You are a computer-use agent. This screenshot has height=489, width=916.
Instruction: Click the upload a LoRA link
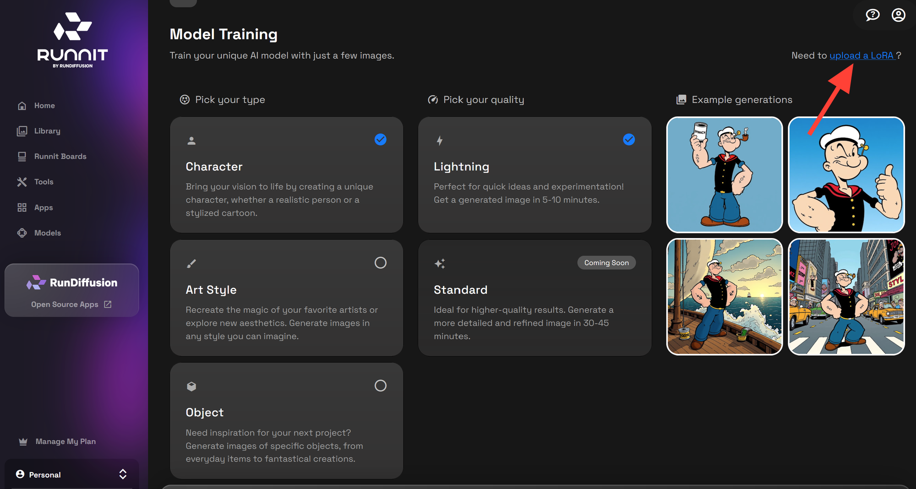(x=862, y=55)
